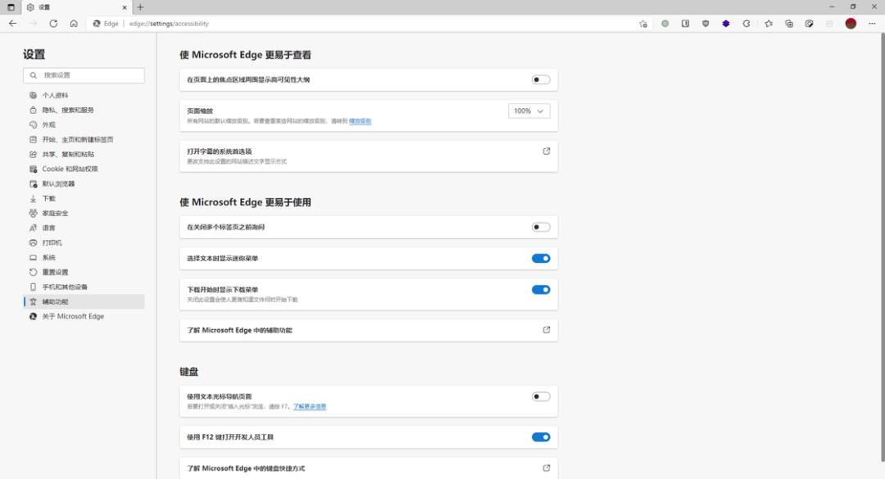Open a new tab with the plus icon
The height and width of the screenshot is (479, 885).
(x=140, y=7)
